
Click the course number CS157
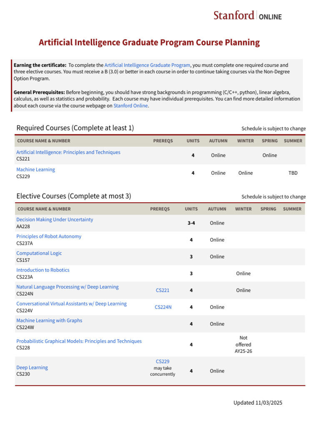(x=23, y=260)
